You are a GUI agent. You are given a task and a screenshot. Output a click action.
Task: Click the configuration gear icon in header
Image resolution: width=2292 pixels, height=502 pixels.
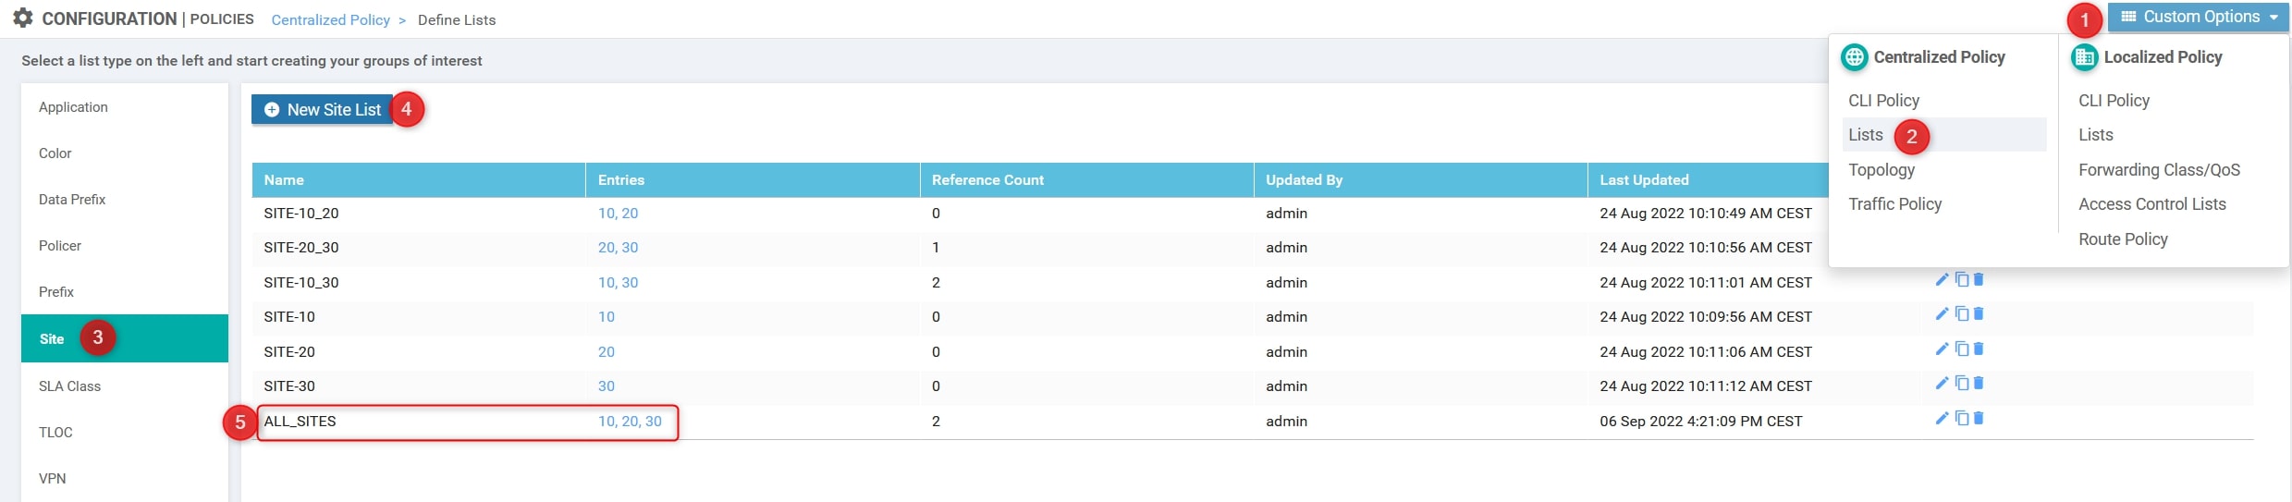click(23, 18)
